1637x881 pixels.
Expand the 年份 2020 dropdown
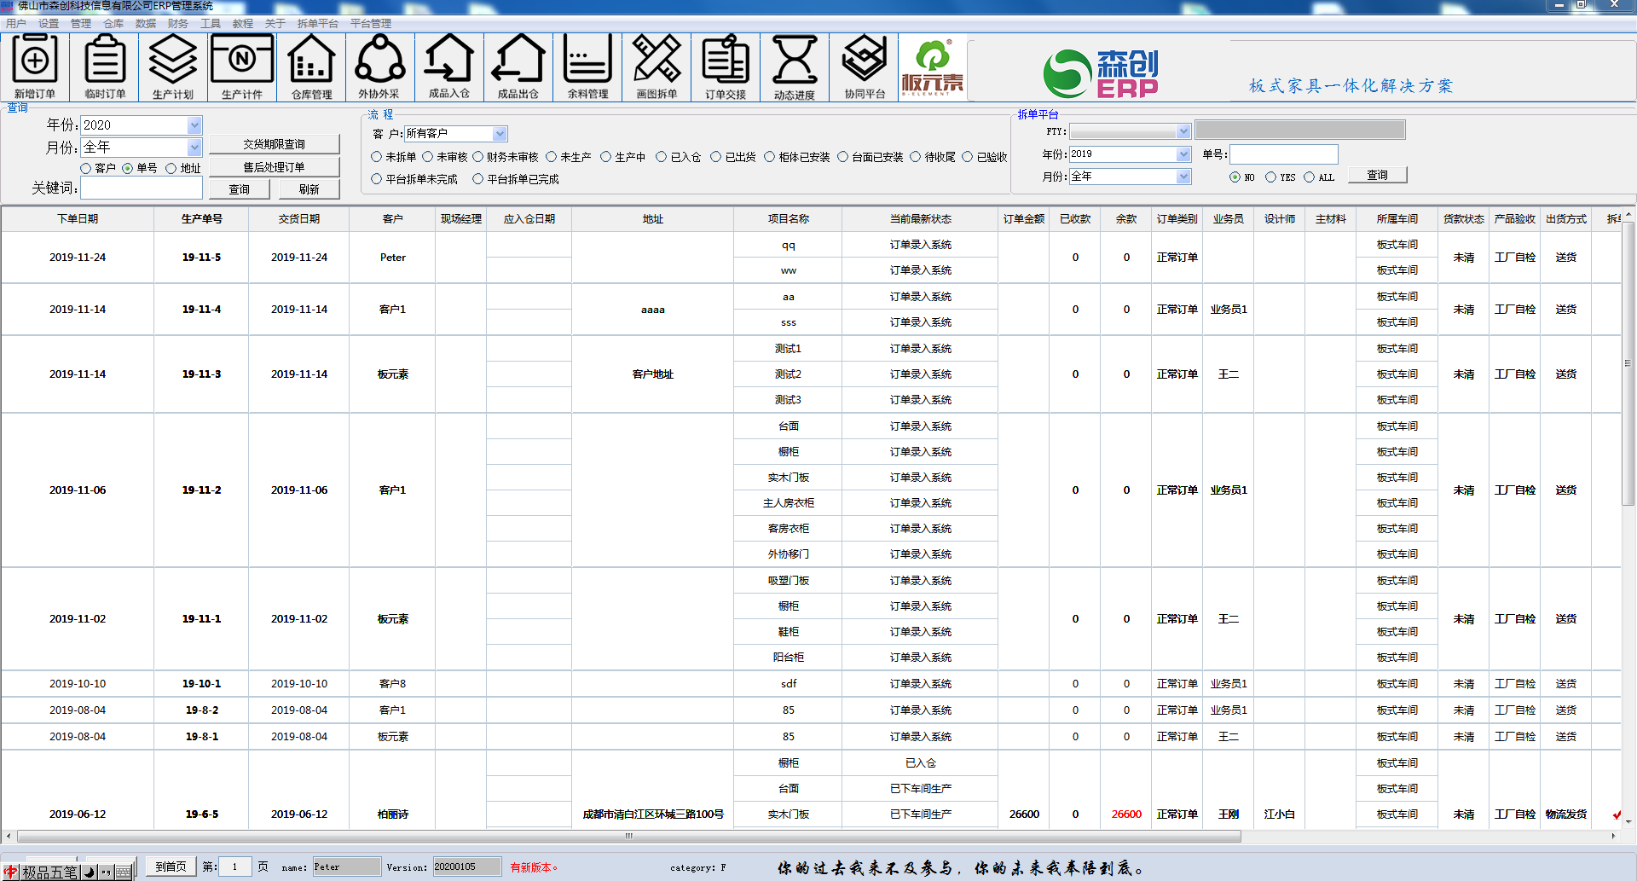[x=194, y=125]
